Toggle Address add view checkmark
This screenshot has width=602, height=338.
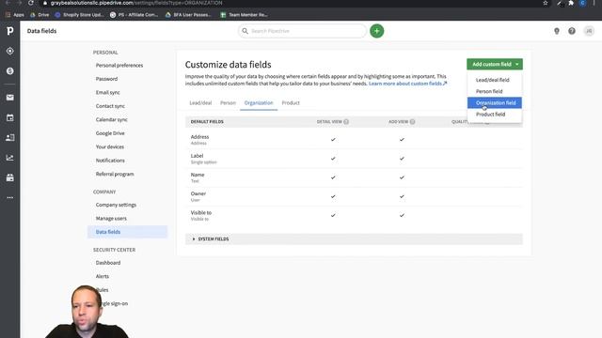pos(402,140)
